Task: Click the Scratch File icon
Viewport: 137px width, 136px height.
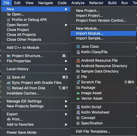Action: (x=78, y=82)
